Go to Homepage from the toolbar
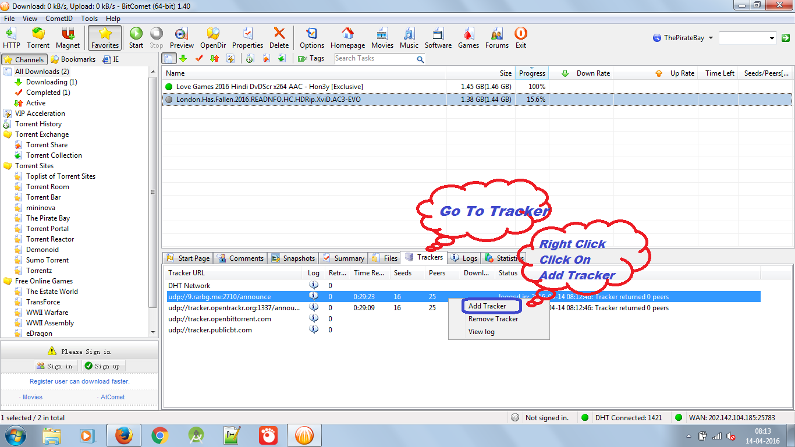Viewport: 795px width, 447px height. (x=348, y=38)
